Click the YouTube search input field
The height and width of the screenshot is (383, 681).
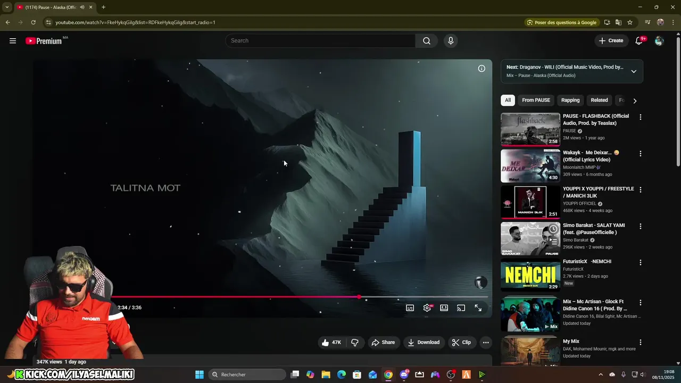[x=321, y=40]
